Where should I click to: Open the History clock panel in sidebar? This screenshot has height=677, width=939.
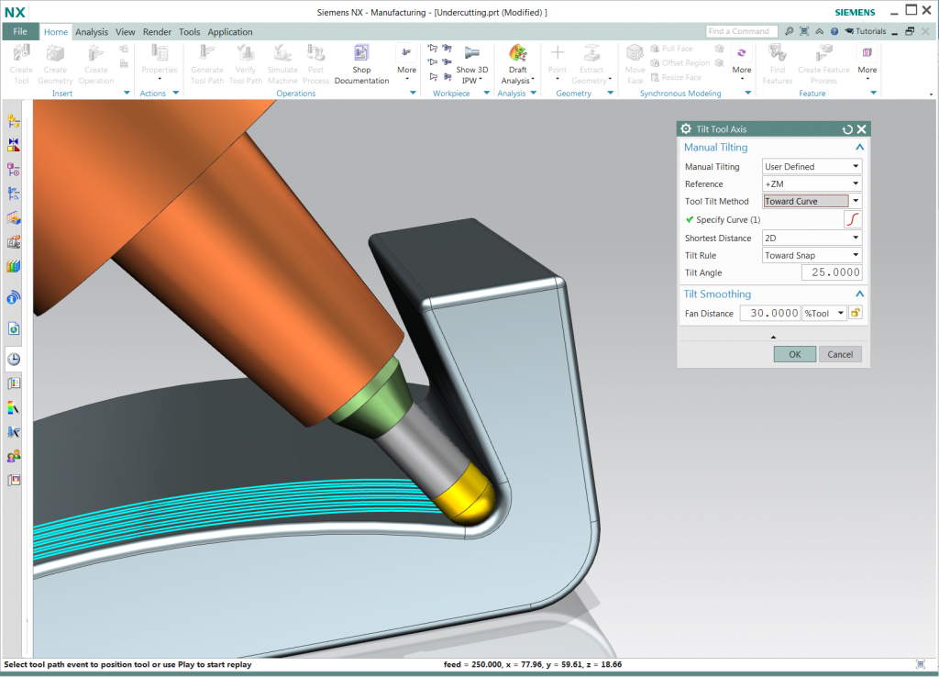[x=14, y=359]
